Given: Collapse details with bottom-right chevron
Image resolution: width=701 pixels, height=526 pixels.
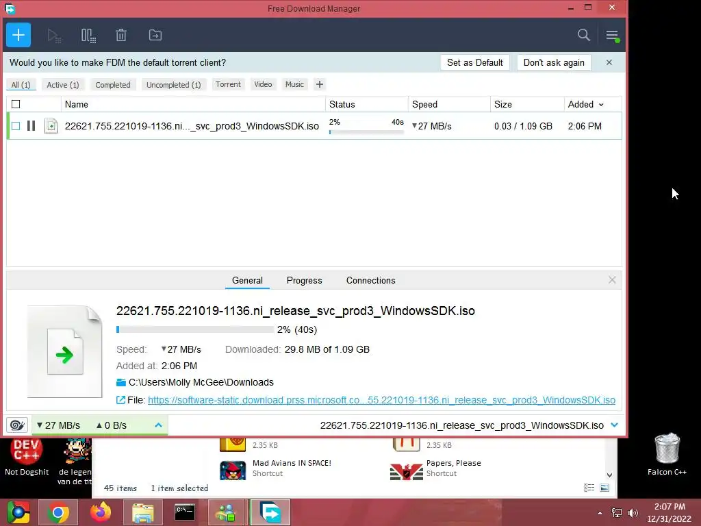Looking at the screenshot, I should coord(614,425).
